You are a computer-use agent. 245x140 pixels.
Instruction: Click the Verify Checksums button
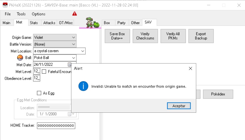coord(145,36)
